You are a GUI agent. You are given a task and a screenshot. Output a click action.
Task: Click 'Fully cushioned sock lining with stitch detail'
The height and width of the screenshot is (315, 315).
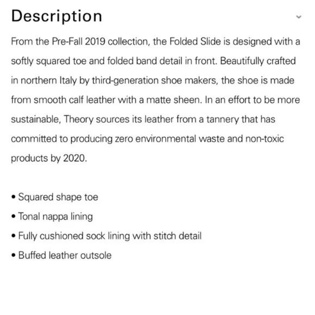110,236
